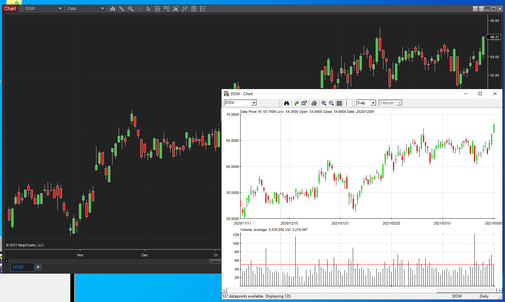Click the binoculars symbol search icon
505x302 pixels.
[286, 103]
